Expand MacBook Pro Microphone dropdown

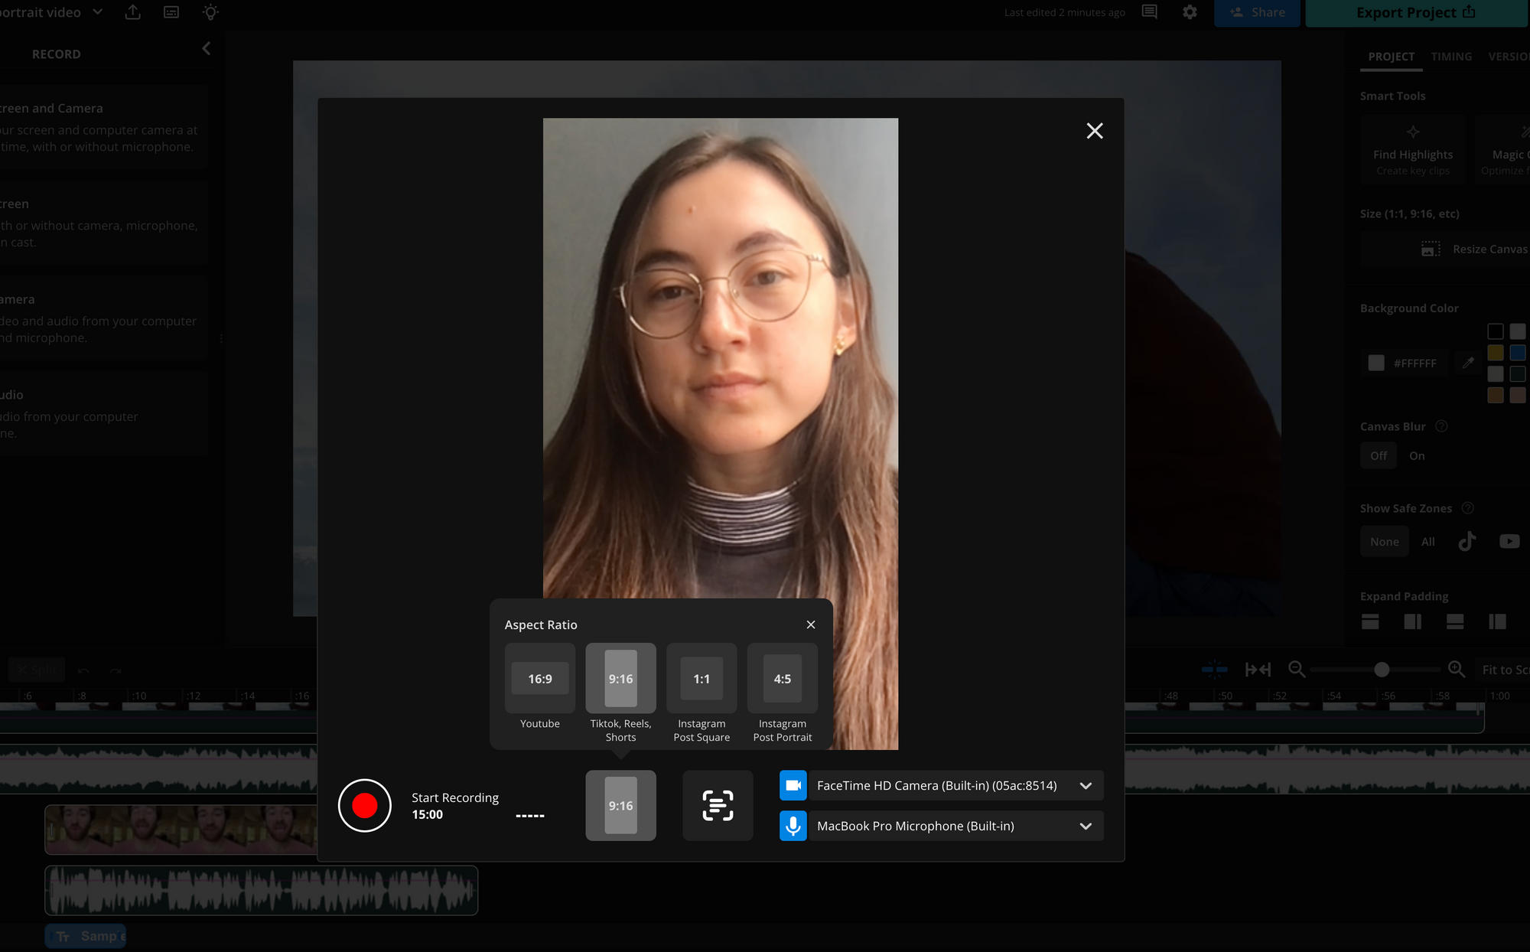(1086, 826)
